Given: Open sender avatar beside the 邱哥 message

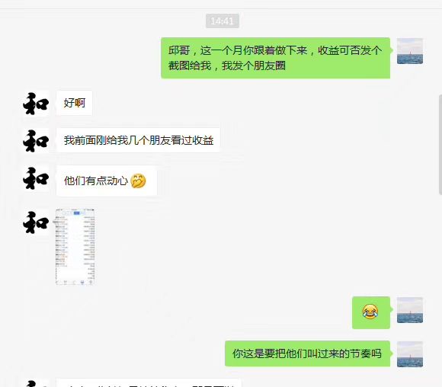Looking at the screenshot, I should tap(410, 51).
